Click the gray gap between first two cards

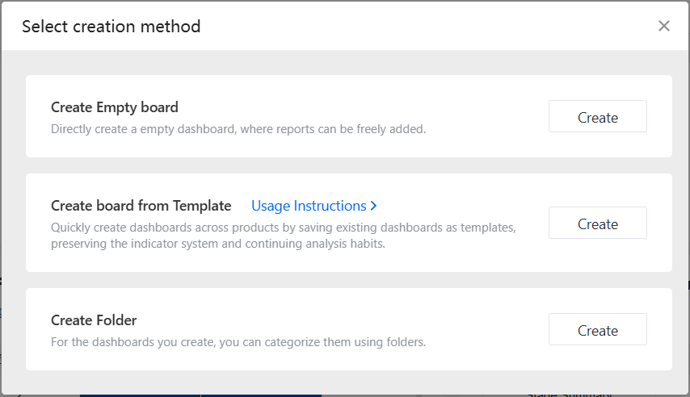point(349,165)
